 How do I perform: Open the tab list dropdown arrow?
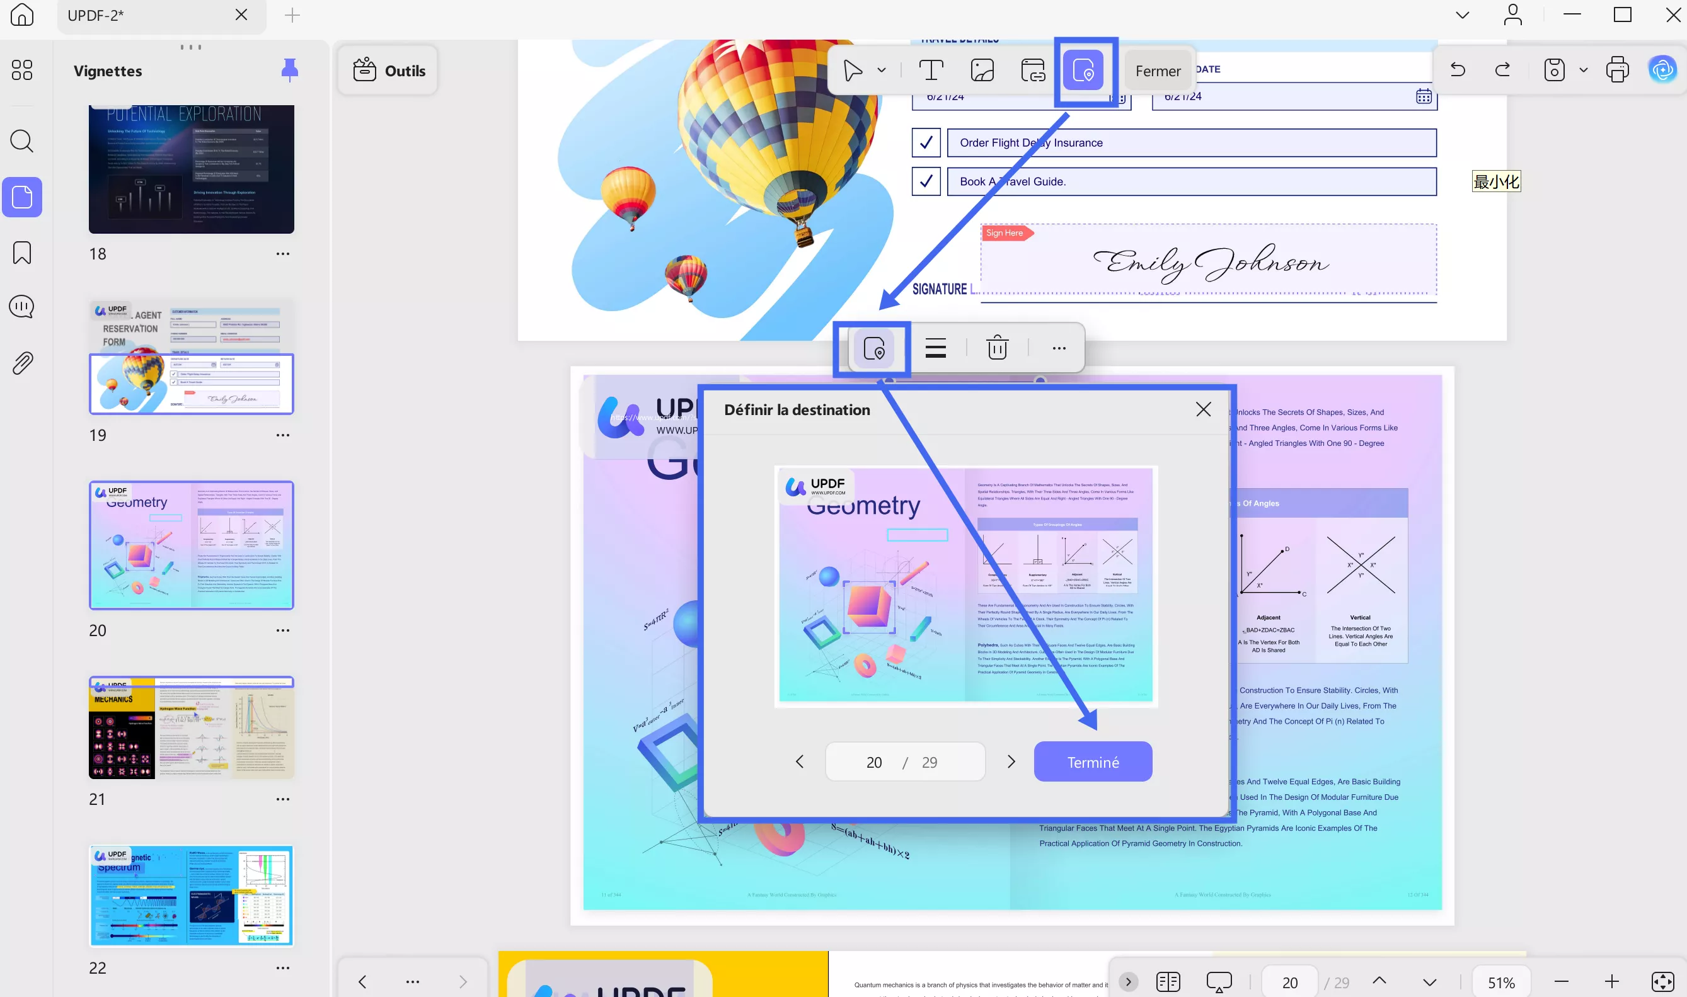tap(1462, 14)
